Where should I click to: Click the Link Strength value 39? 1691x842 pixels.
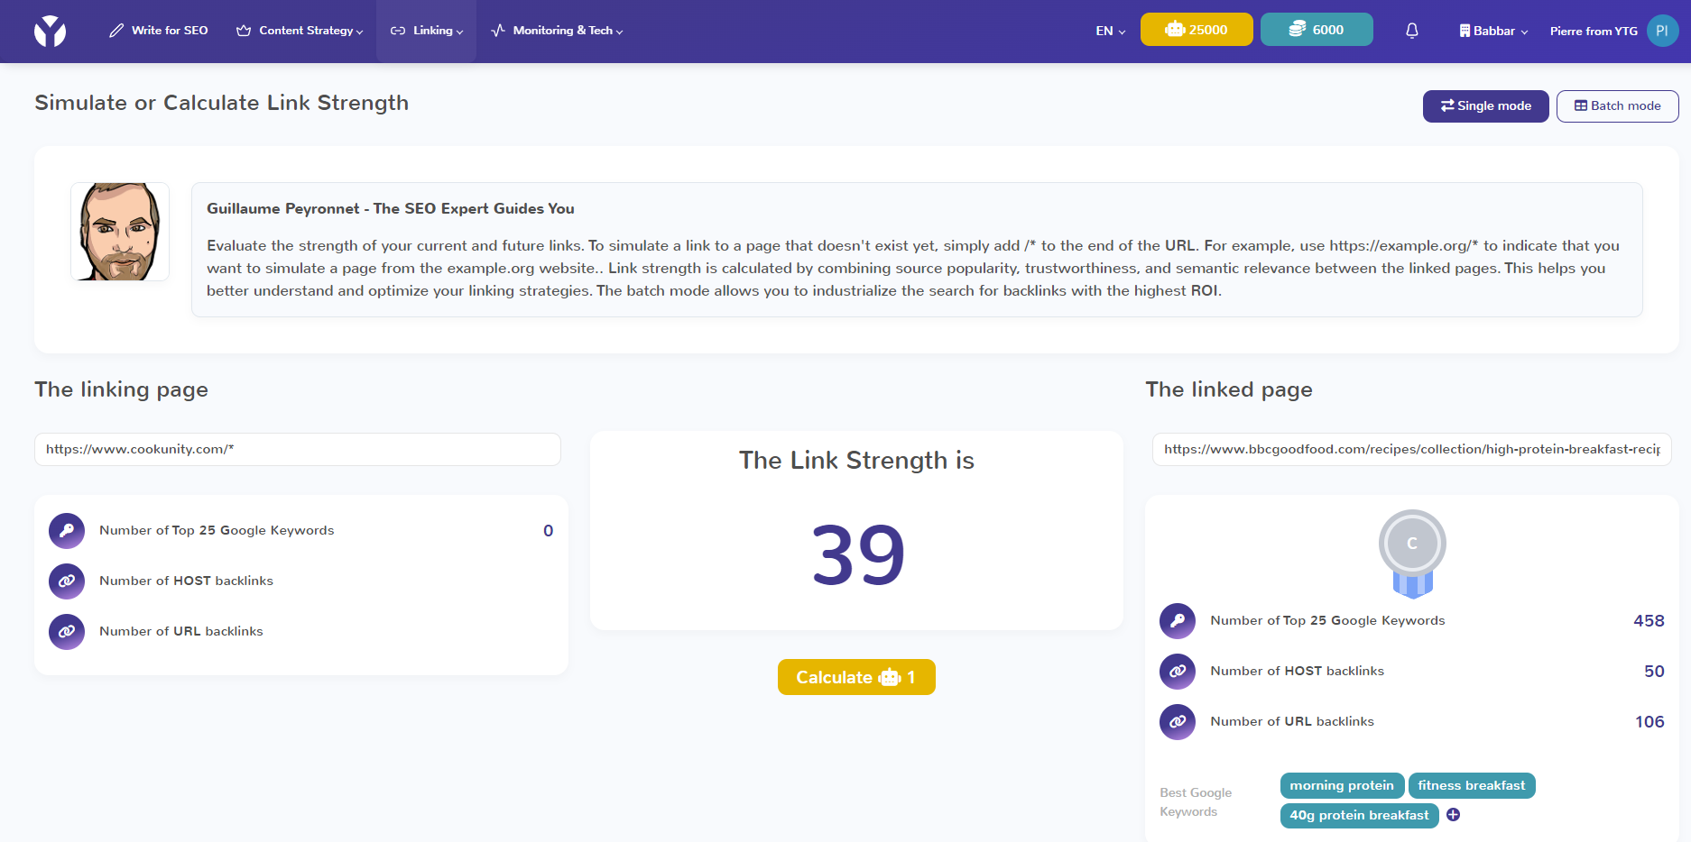[x=857, y=555]
